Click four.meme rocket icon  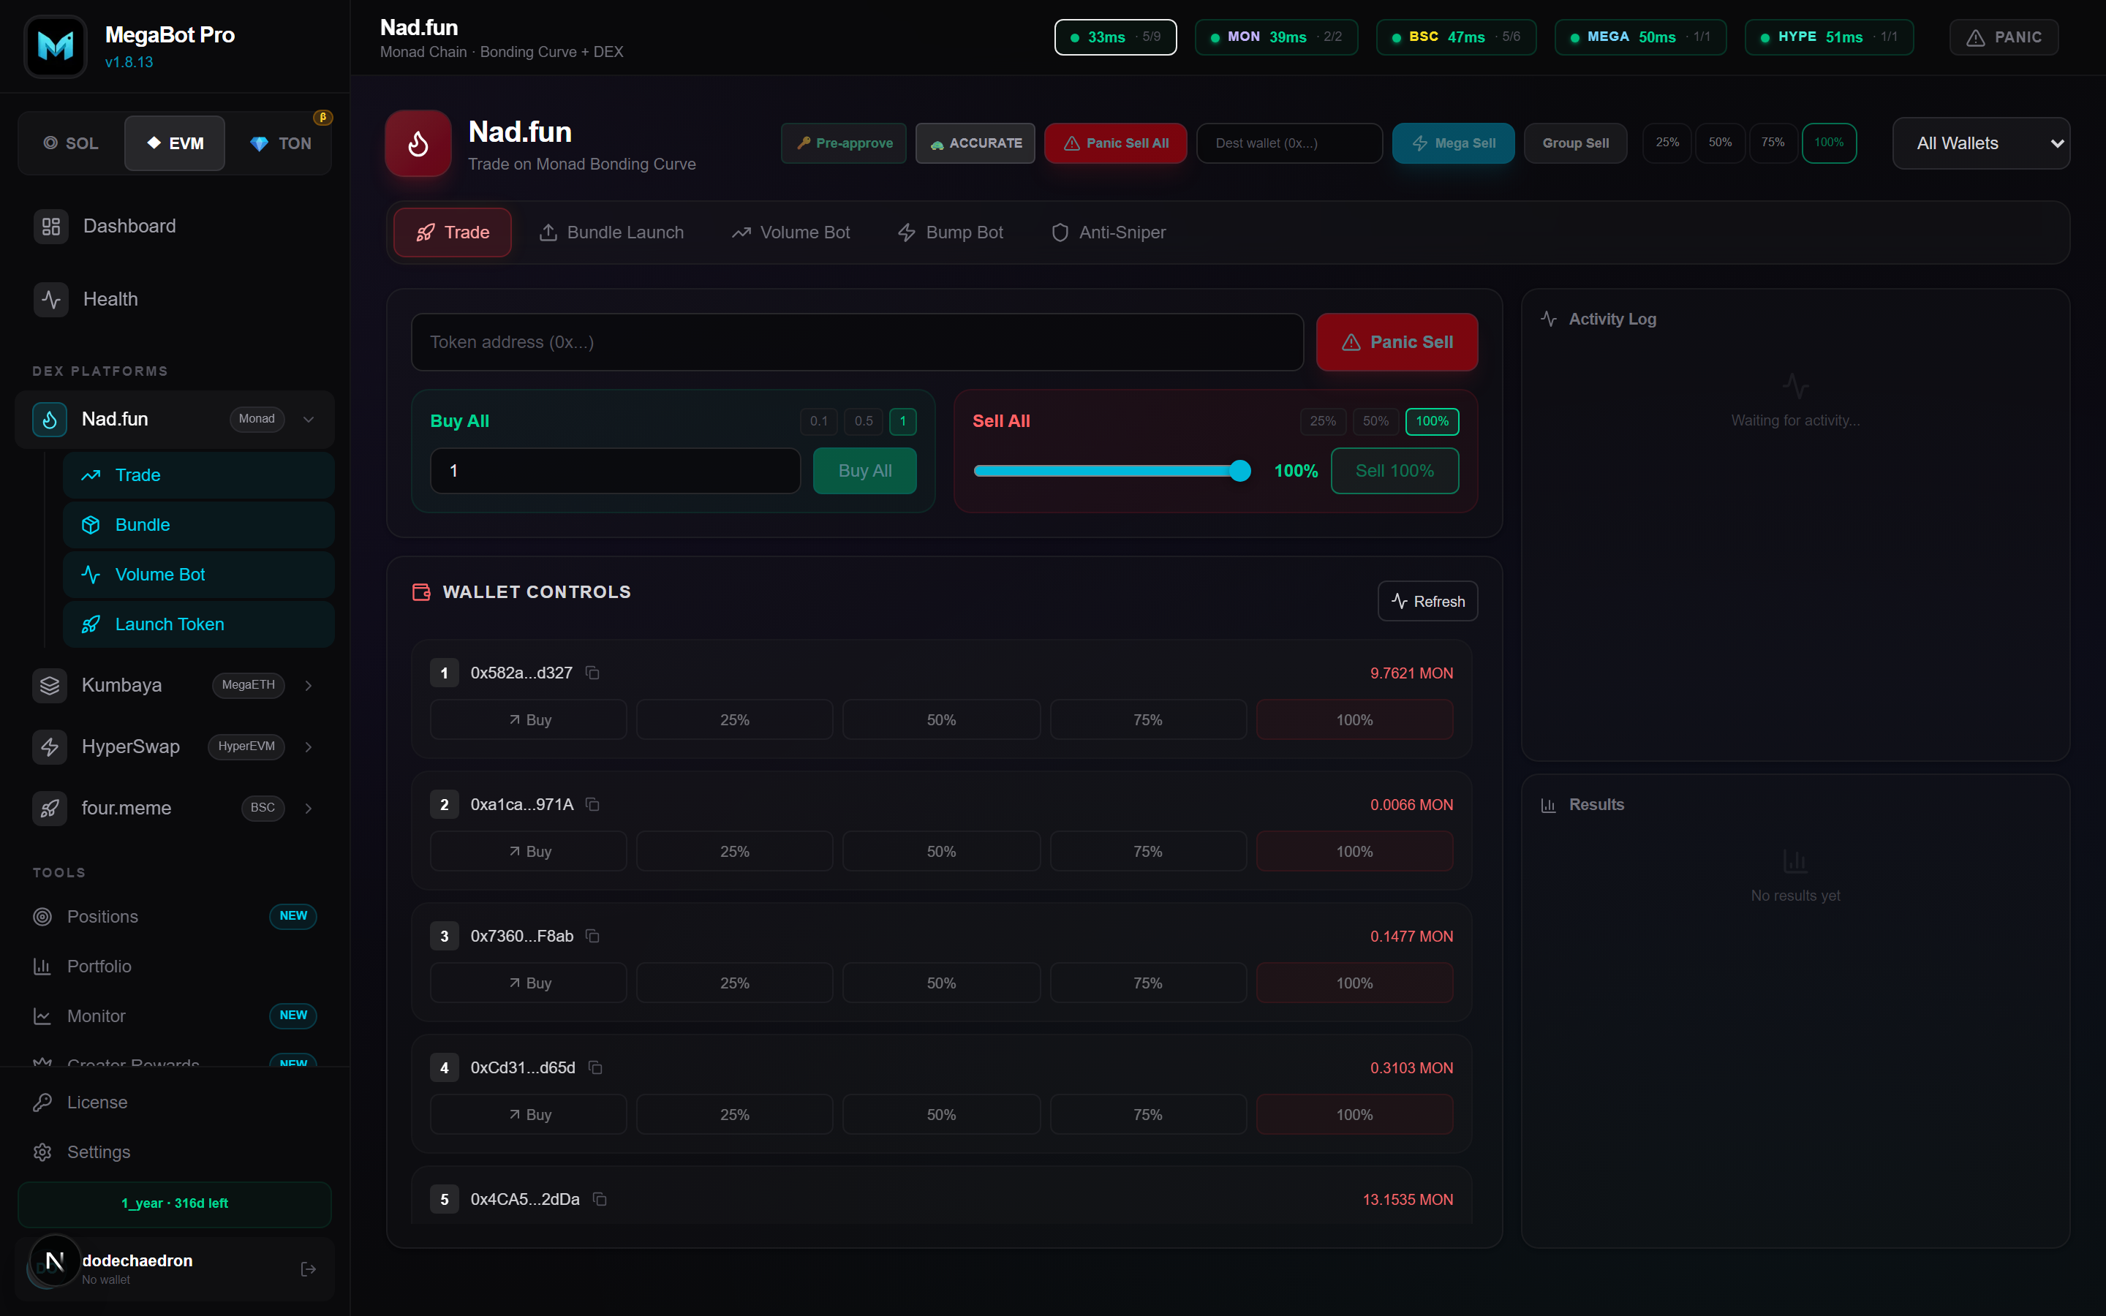[50, 809]
